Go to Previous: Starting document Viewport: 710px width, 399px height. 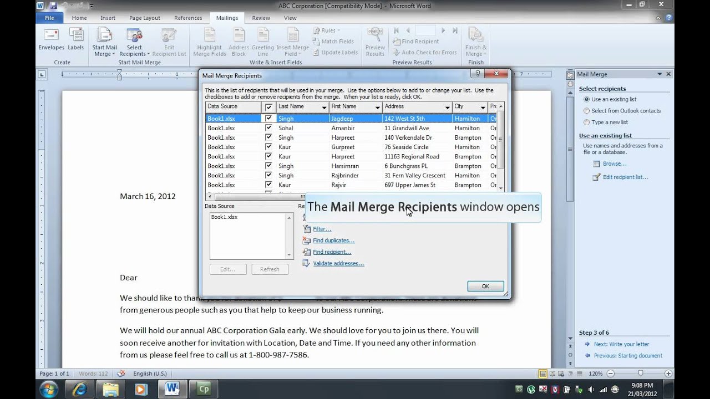pyautogui.click(x=628, y=356)
